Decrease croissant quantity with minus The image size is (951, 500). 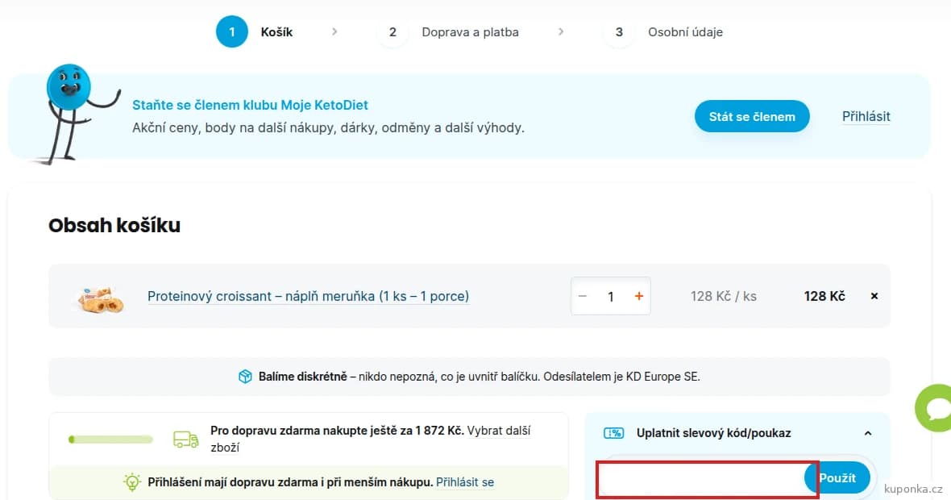coord(582,296)
